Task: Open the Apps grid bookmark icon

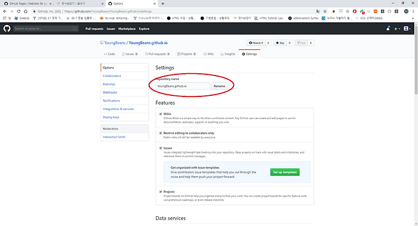Action: (x=5, y=18)
